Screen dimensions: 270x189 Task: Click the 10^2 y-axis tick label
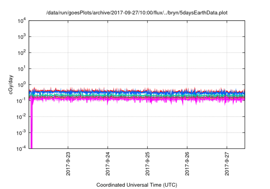click(22, 53)
